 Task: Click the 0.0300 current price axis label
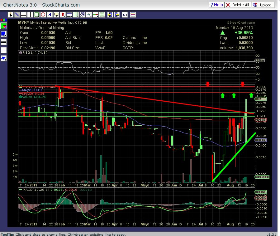pyautogui.click(x=261, y=99)
